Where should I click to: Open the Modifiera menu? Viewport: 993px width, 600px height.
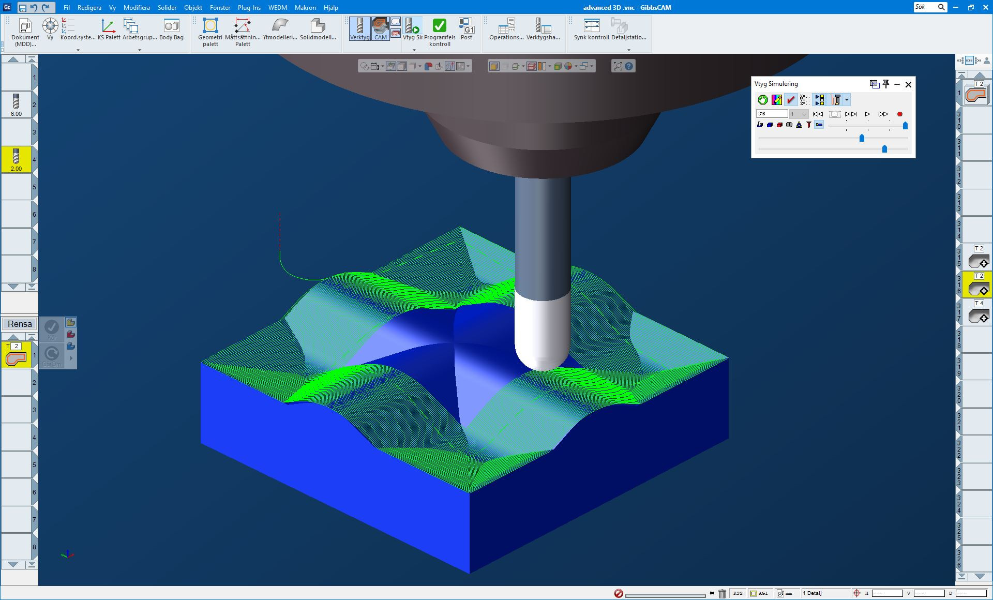tap(137, 8)
